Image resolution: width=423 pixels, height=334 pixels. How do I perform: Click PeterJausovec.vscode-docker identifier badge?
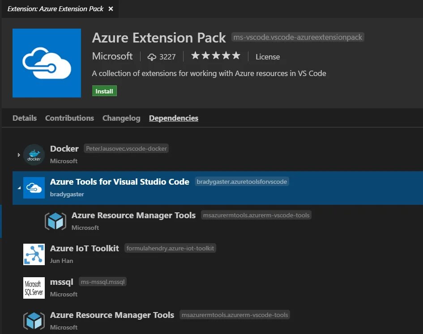[126, 148]
